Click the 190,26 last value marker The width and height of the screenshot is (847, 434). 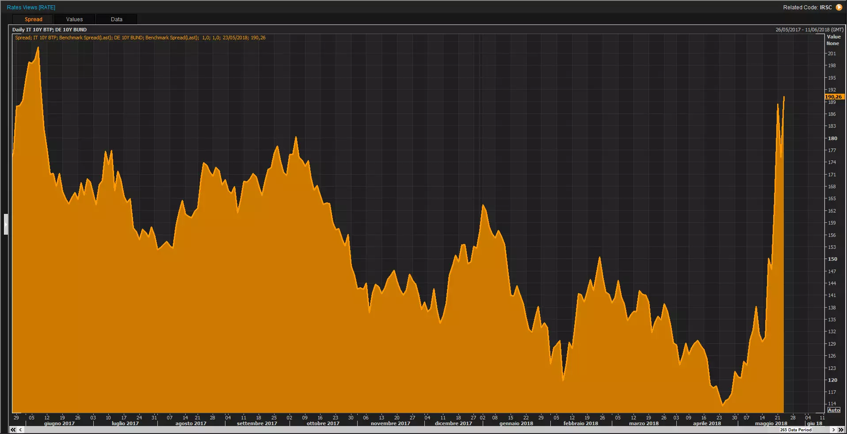(834, 97)
